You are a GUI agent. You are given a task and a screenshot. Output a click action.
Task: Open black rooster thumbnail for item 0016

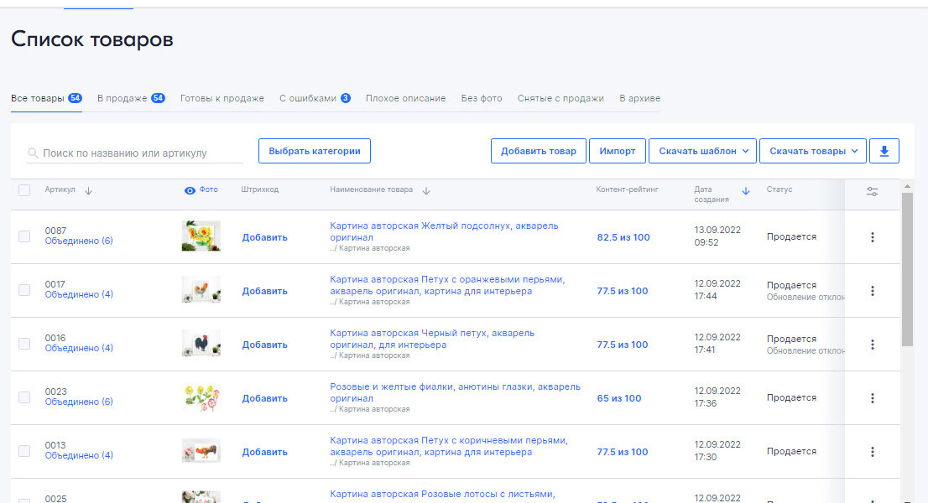pyautogui.click(x=201, y=344)
